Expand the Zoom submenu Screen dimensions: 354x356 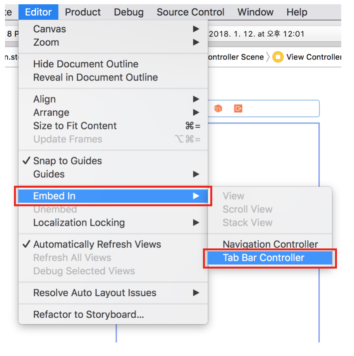tap(113, 43)
